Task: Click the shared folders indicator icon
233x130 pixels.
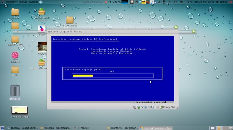Action: point(149,107)
